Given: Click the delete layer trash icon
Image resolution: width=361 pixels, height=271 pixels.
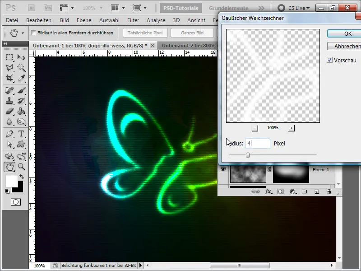Looking at the screenshot, I should [x=329, y=192].
